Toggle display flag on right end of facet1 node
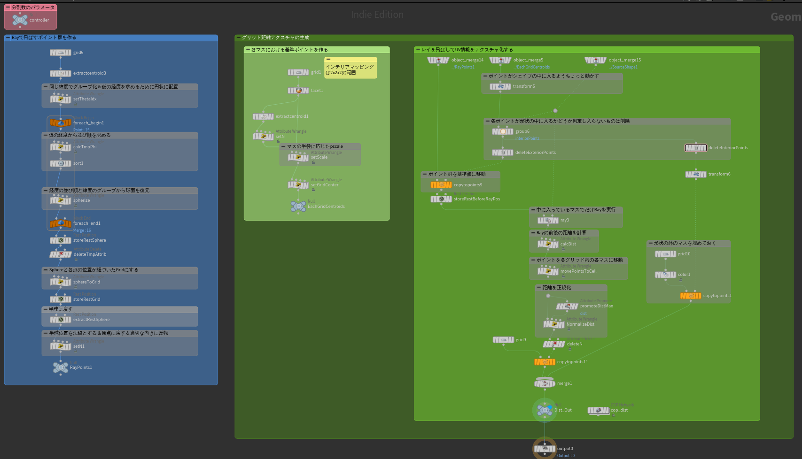Image resolution: width=802 pixels, height=459 pixels. point(307,90)
